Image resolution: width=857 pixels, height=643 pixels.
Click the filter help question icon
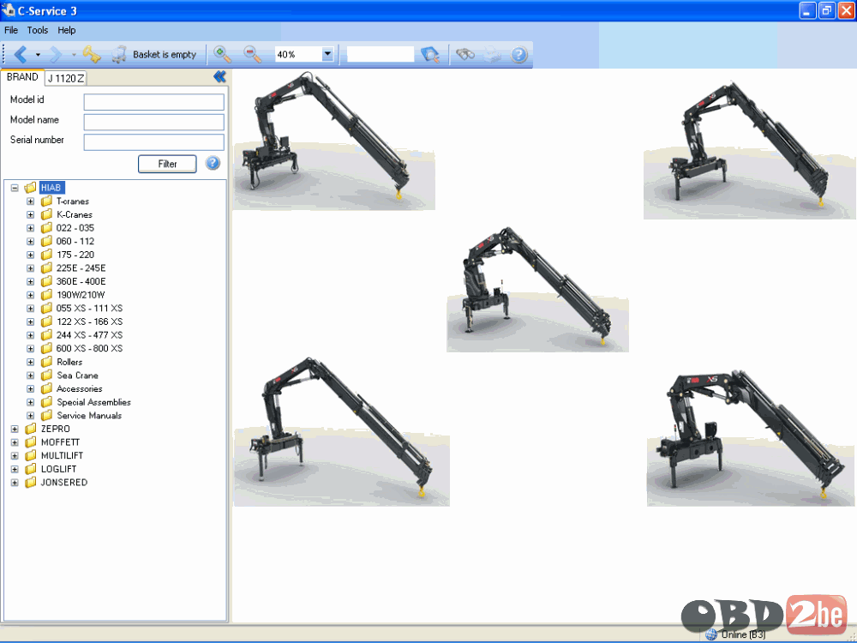click(213, 163)
